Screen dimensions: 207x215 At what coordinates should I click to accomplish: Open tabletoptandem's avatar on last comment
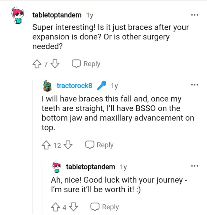(57, 167)
